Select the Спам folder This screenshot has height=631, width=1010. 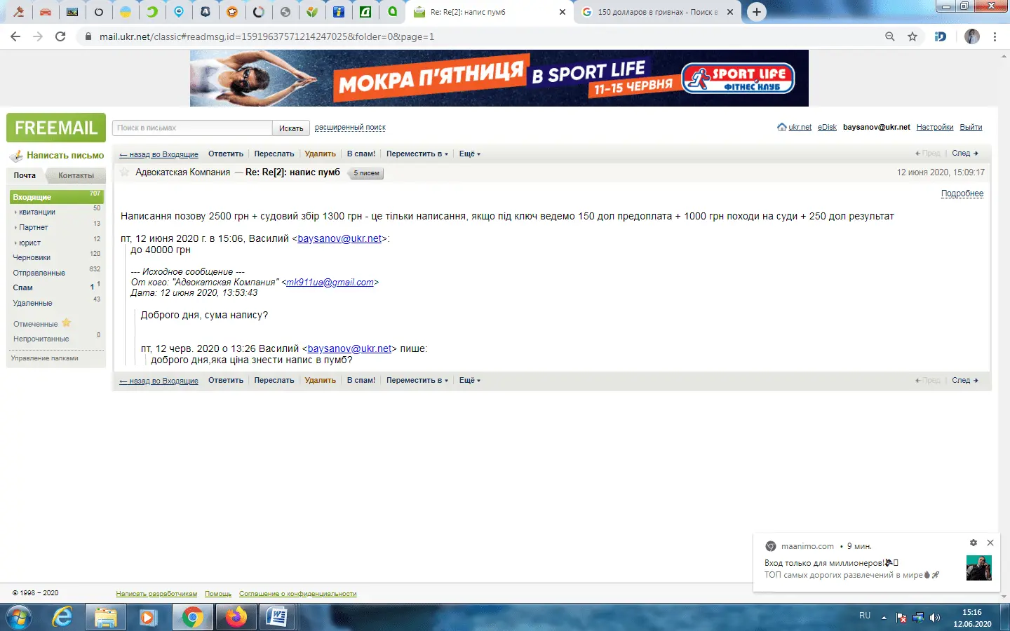click(22, 287)
